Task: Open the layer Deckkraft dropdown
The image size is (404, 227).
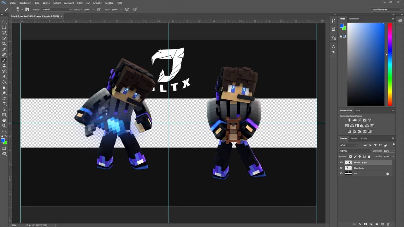Action: [393, 151]
